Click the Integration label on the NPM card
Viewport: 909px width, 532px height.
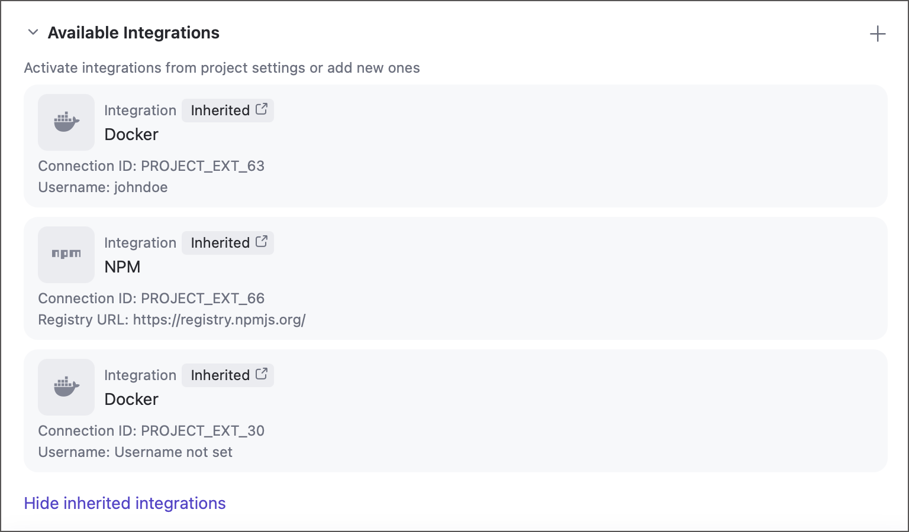coord(140,242)
